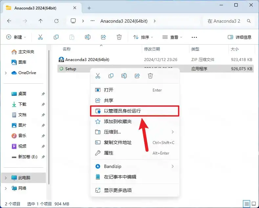Open 图库 in the navigation pane
The height and width of the screenshot is (208, 259).
[x=19, y=62]
